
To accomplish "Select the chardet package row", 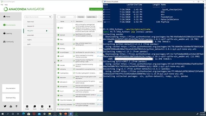I will pyautogui.click(x=80, y=65).
